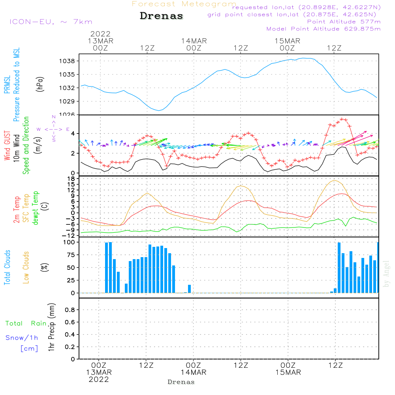Click "14MAR" on the bottom time axis
This screenshot has width=395, height=395.
point(194,372)
